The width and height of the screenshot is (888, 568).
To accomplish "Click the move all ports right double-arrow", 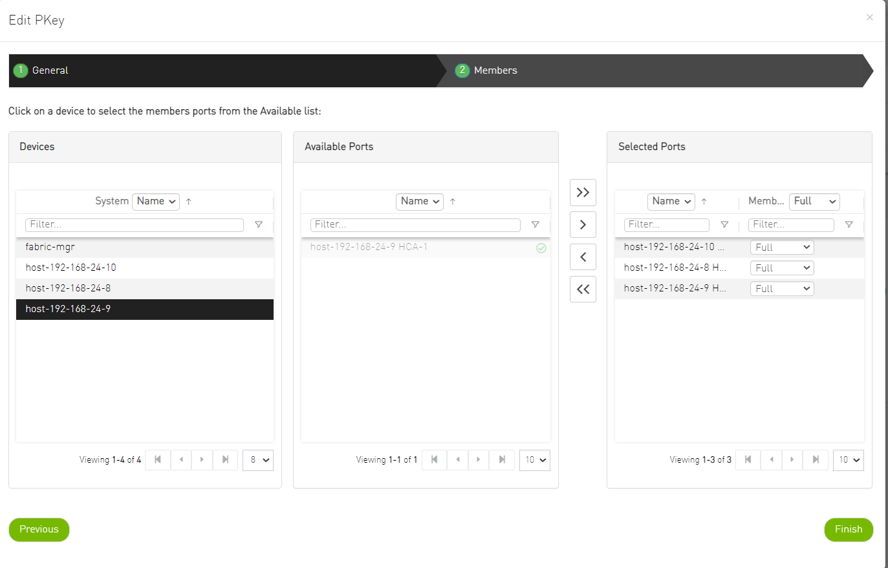I will (x=583, y=193).
